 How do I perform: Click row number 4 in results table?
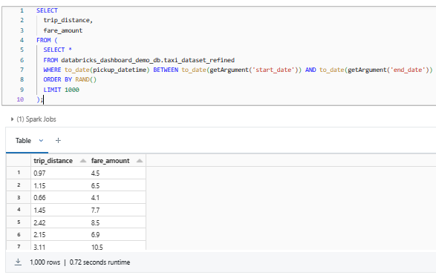pyautogui.click(x=19, y=210)
